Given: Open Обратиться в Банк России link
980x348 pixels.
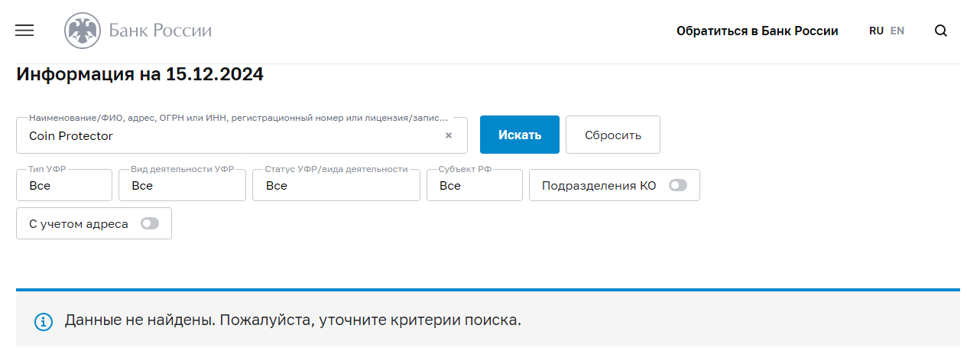Looking at the screenshot, I should tap(758, 31).
